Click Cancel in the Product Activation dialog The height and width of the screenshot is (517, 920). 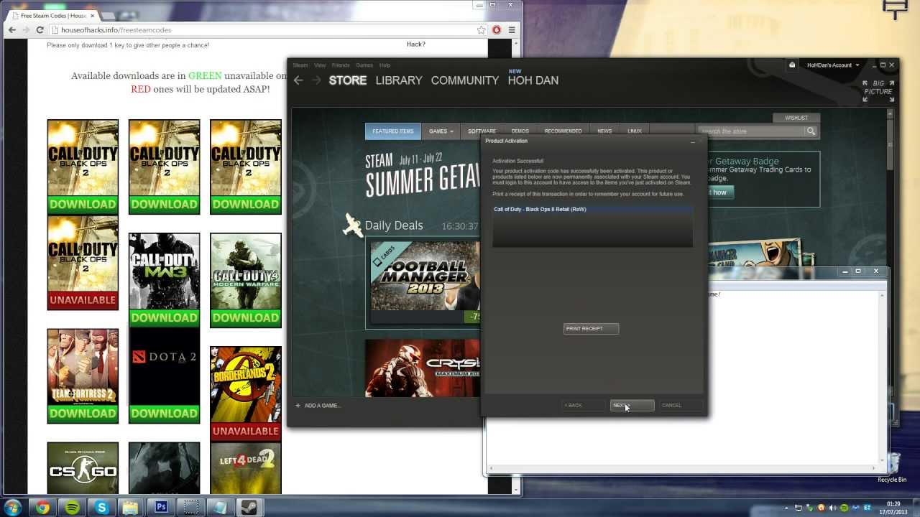681,406
